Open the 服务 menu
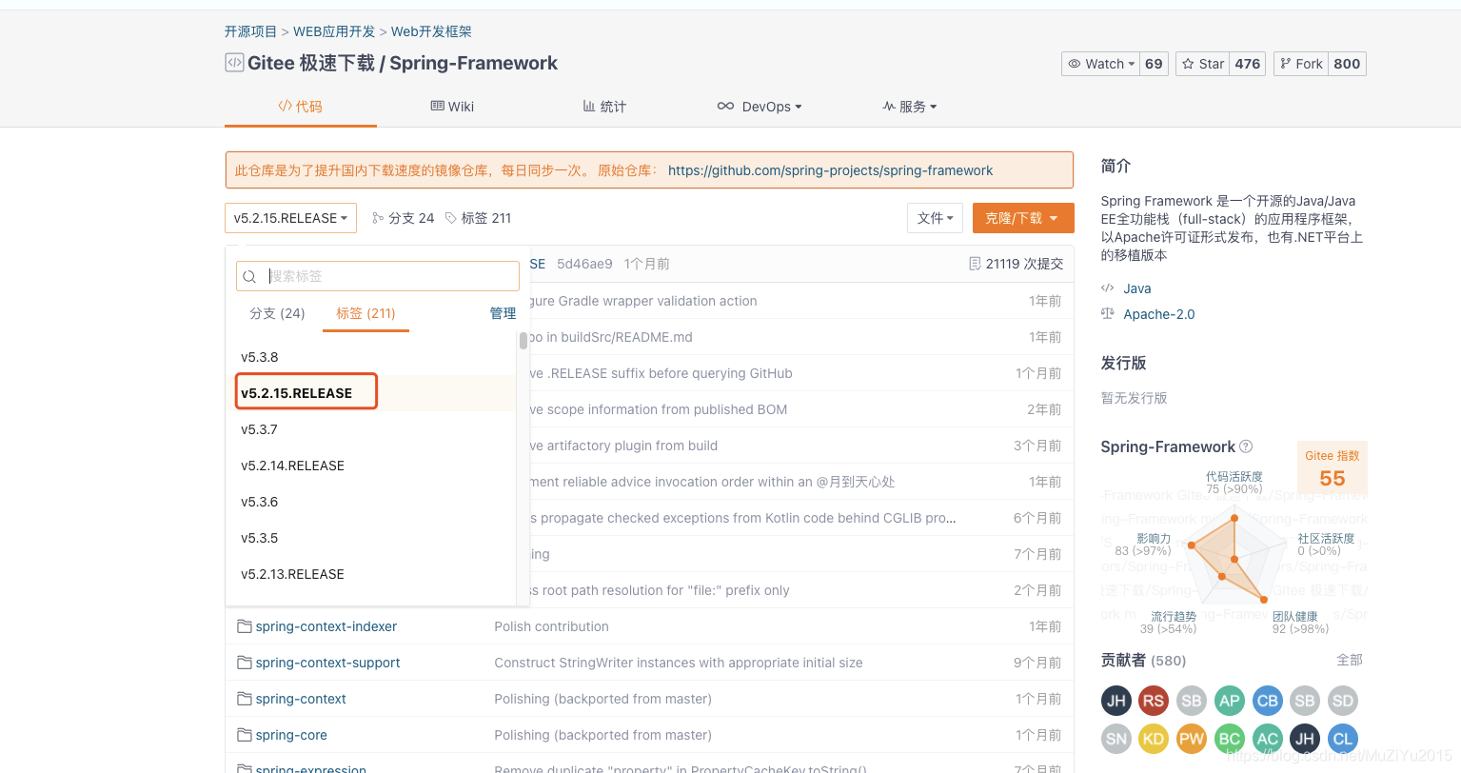Screen dimensions: 1461x773 pyautogui.click(x=910, y=107)
